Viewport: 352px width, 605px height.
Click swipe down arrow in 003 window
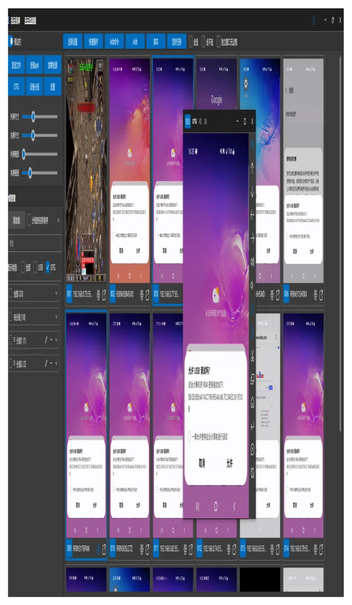[x=252, y=191]
